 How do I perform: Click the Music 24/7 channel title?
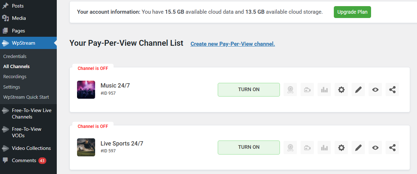(x=115, y=85)
